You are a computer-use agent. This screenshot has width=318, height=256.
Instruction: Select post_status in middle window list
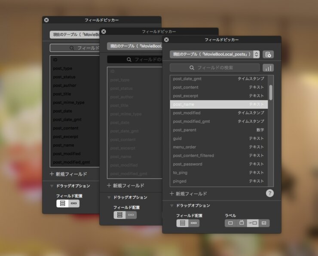click(x=135, y=88)
